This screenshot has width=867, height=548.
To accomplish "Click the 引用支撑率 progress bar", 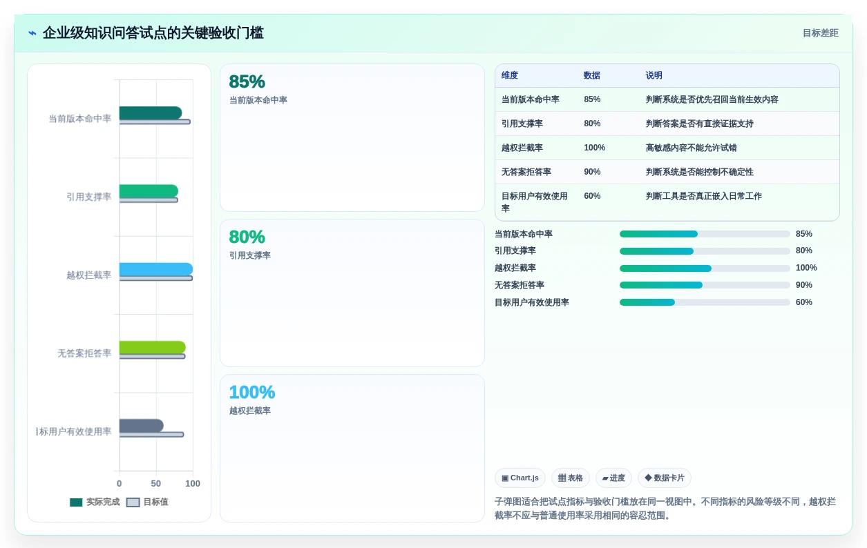I will click(x=705, y=251).
